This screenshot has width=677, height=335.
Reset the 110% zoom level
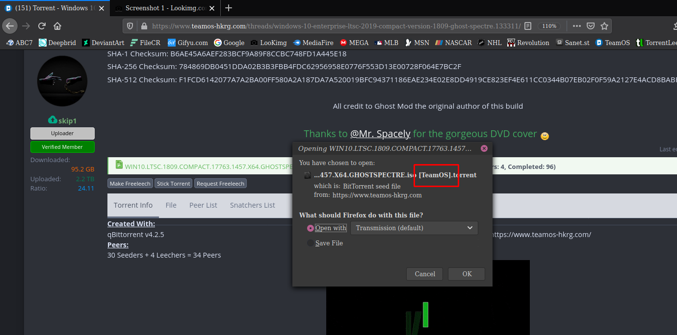(x=549, y=26)
